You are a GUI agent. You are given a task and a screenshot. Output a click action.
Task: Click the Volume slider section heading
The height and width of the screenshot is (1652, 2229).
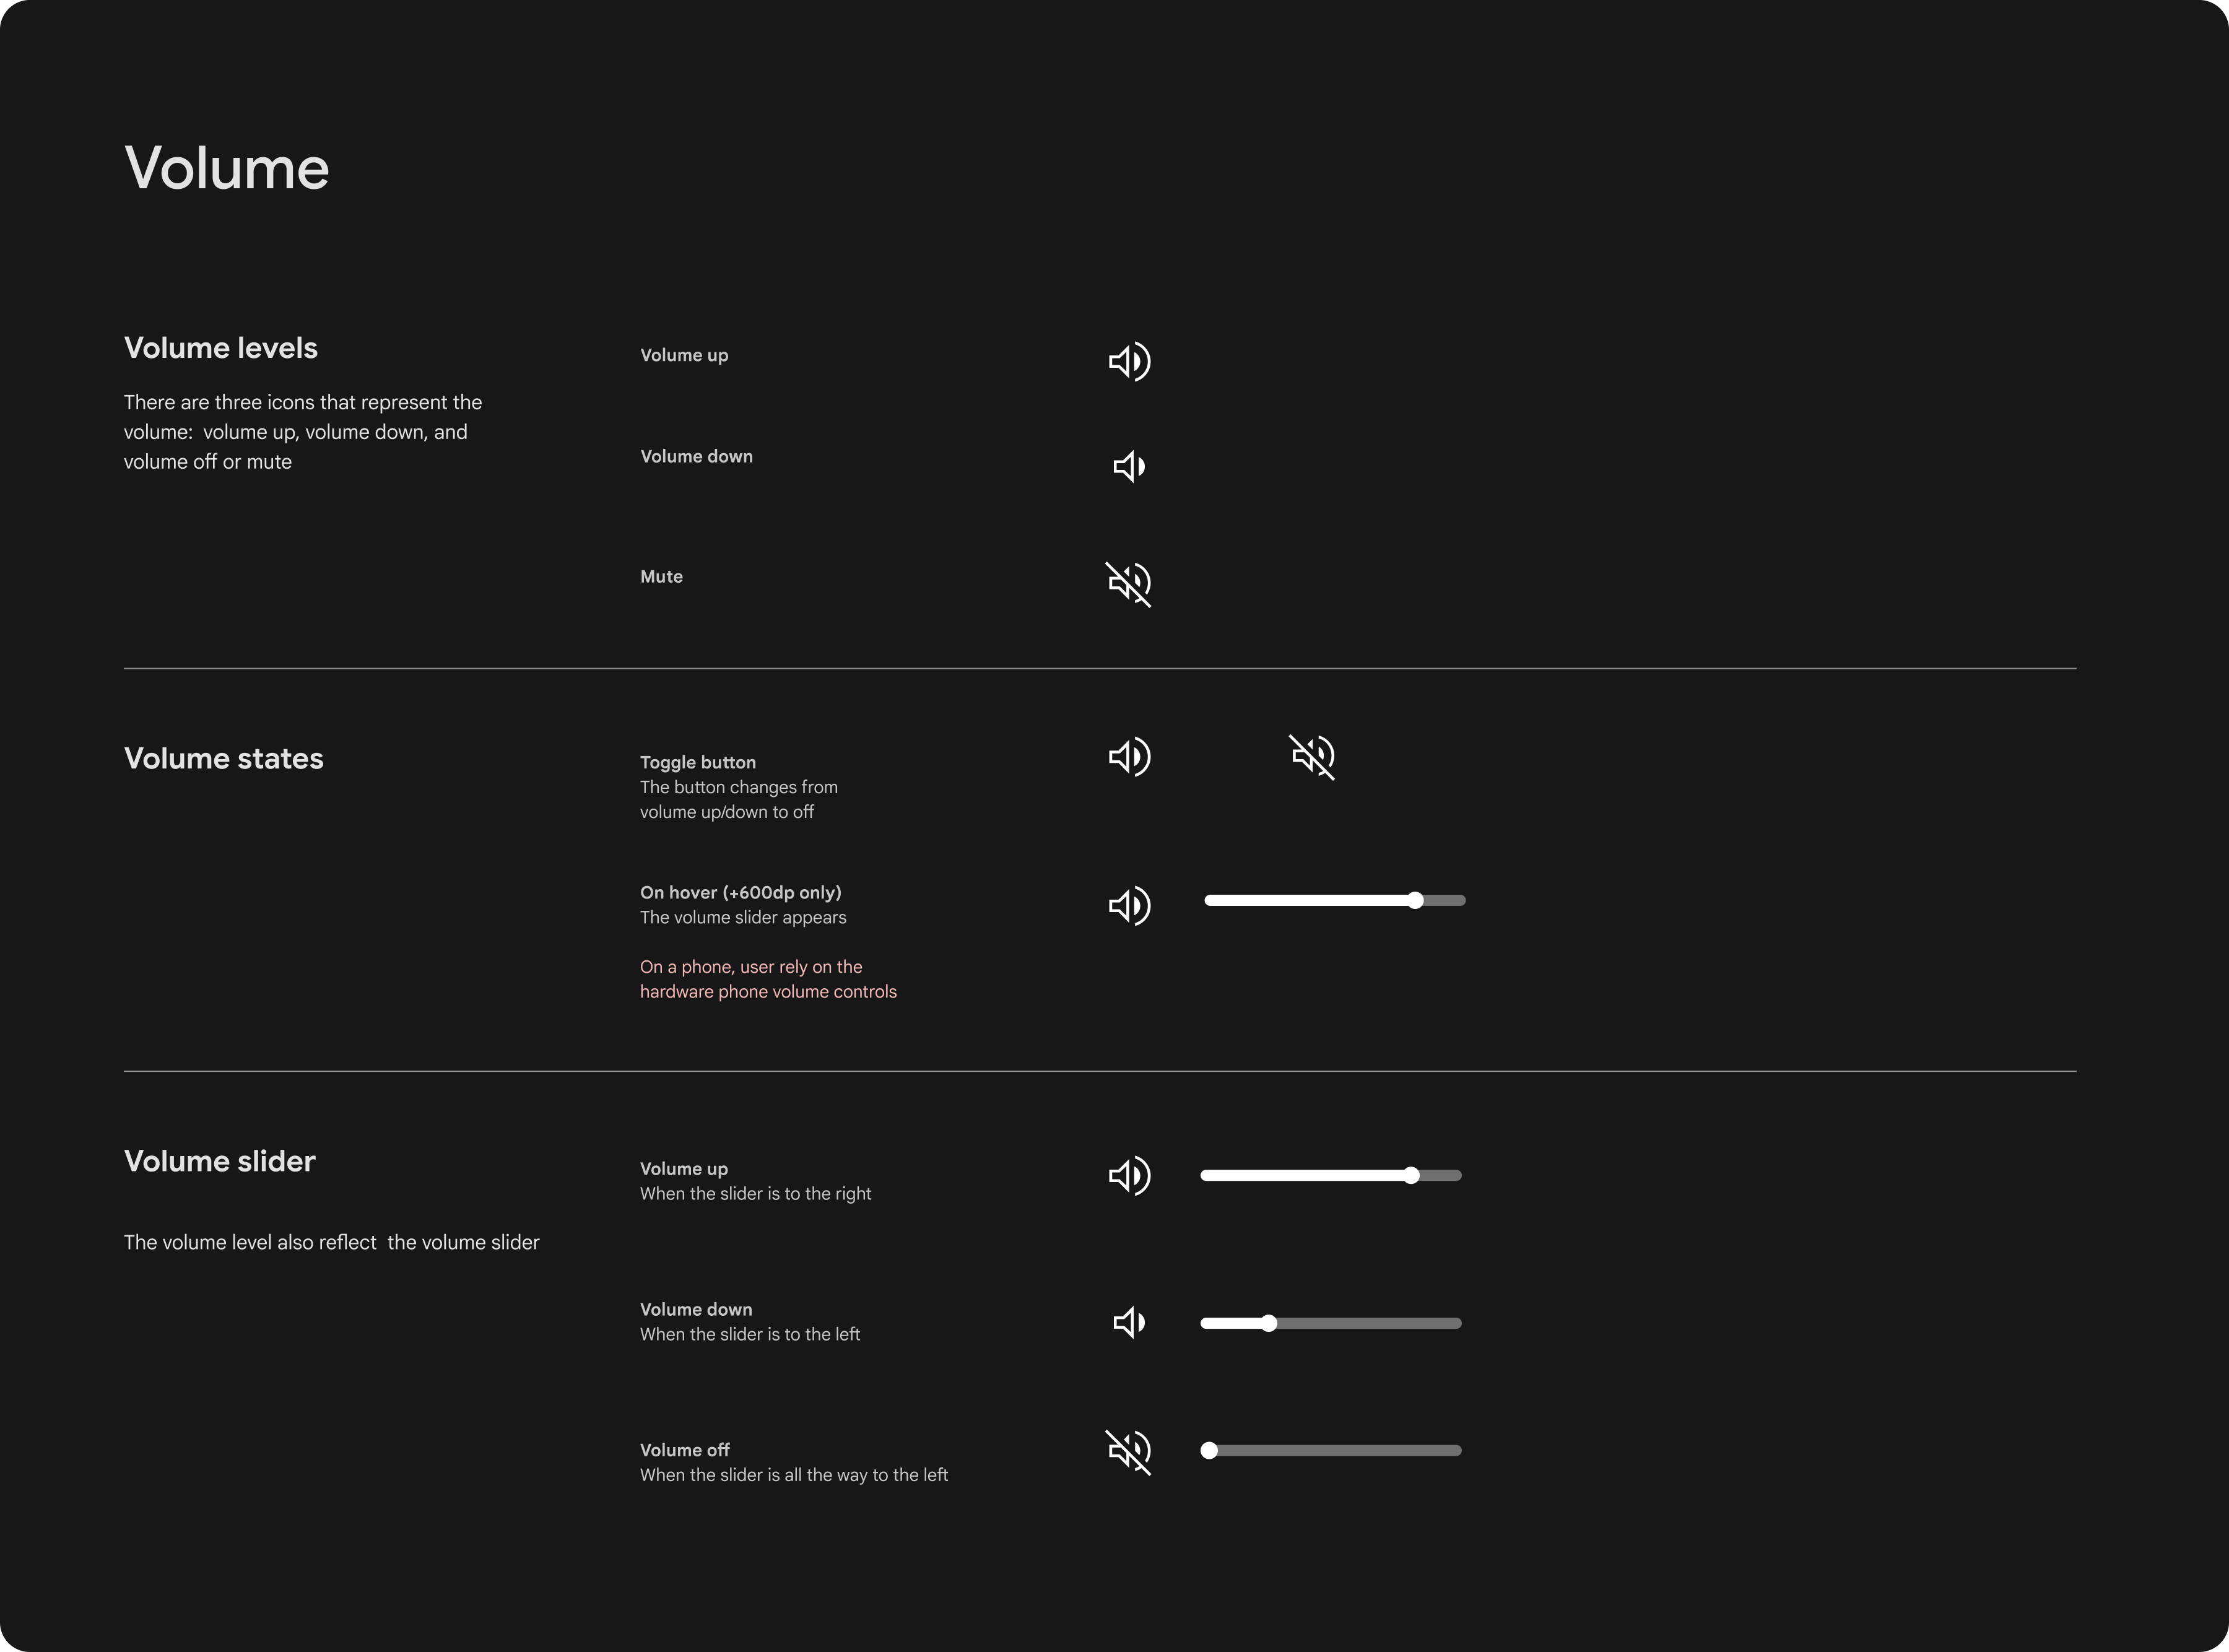pyautogui.click(x=220, y=1161)
